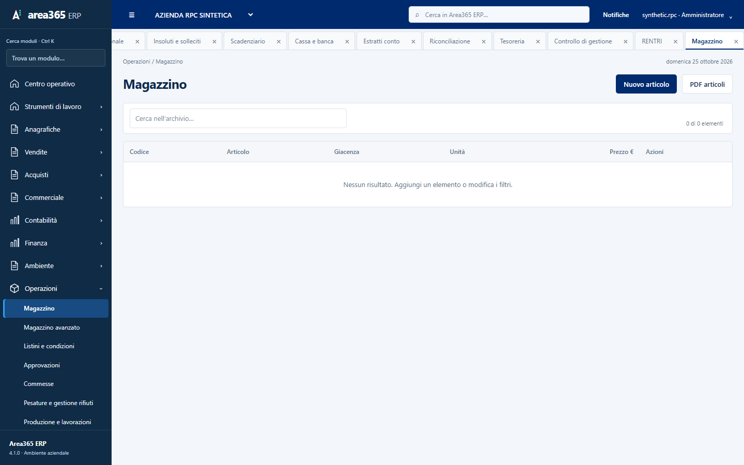Focus the Trova un modulo input
The image size is (744, 465).
click(56, 58)
